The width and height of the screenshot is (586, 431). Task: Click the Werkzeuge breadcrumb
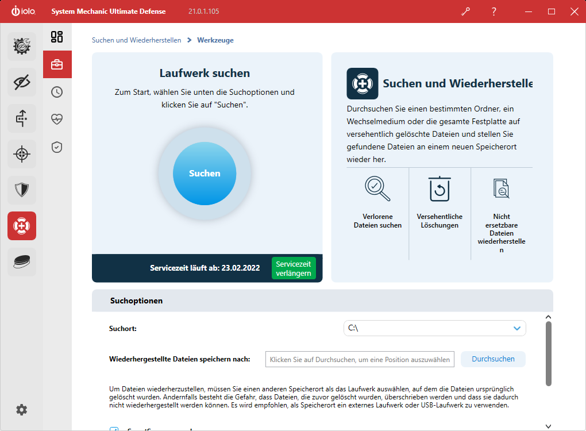[215, 40]
